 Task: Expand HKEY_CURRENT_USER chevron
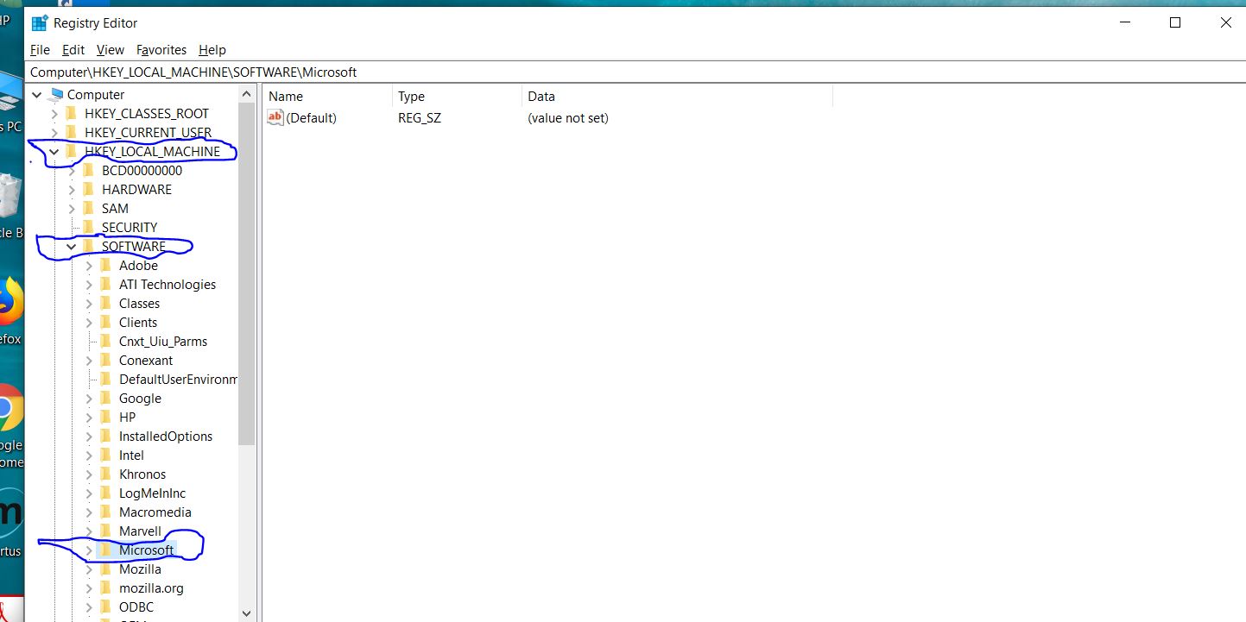point(54,133)
